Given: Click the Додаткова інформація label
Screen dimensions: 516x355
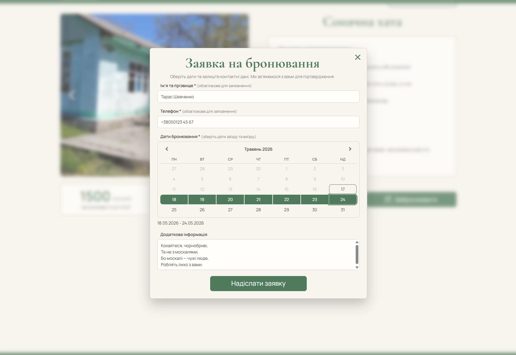Looking at the screenshot, I should [x=184, y=234].
